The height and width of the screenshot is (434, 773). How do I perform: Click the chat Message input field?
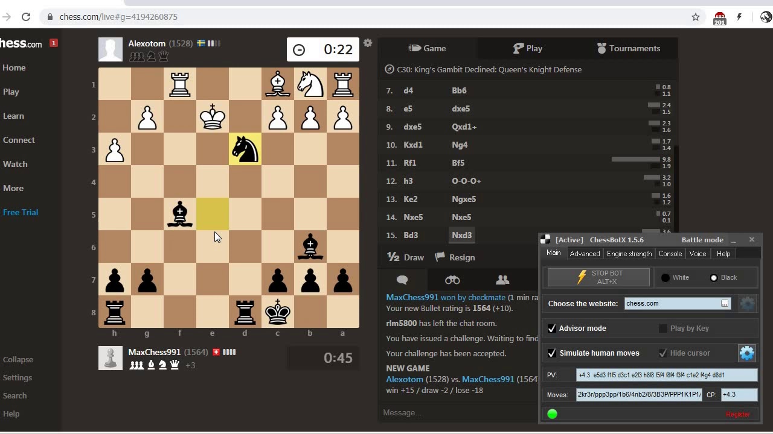458,413
